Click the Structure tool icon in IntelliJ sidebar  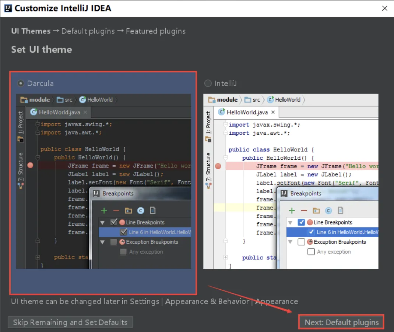(208, 186)
